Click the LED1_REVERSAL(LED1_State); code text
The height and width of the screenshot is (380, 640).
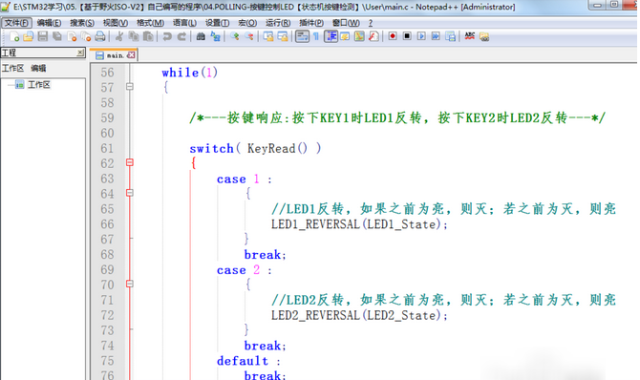[359, 224]
